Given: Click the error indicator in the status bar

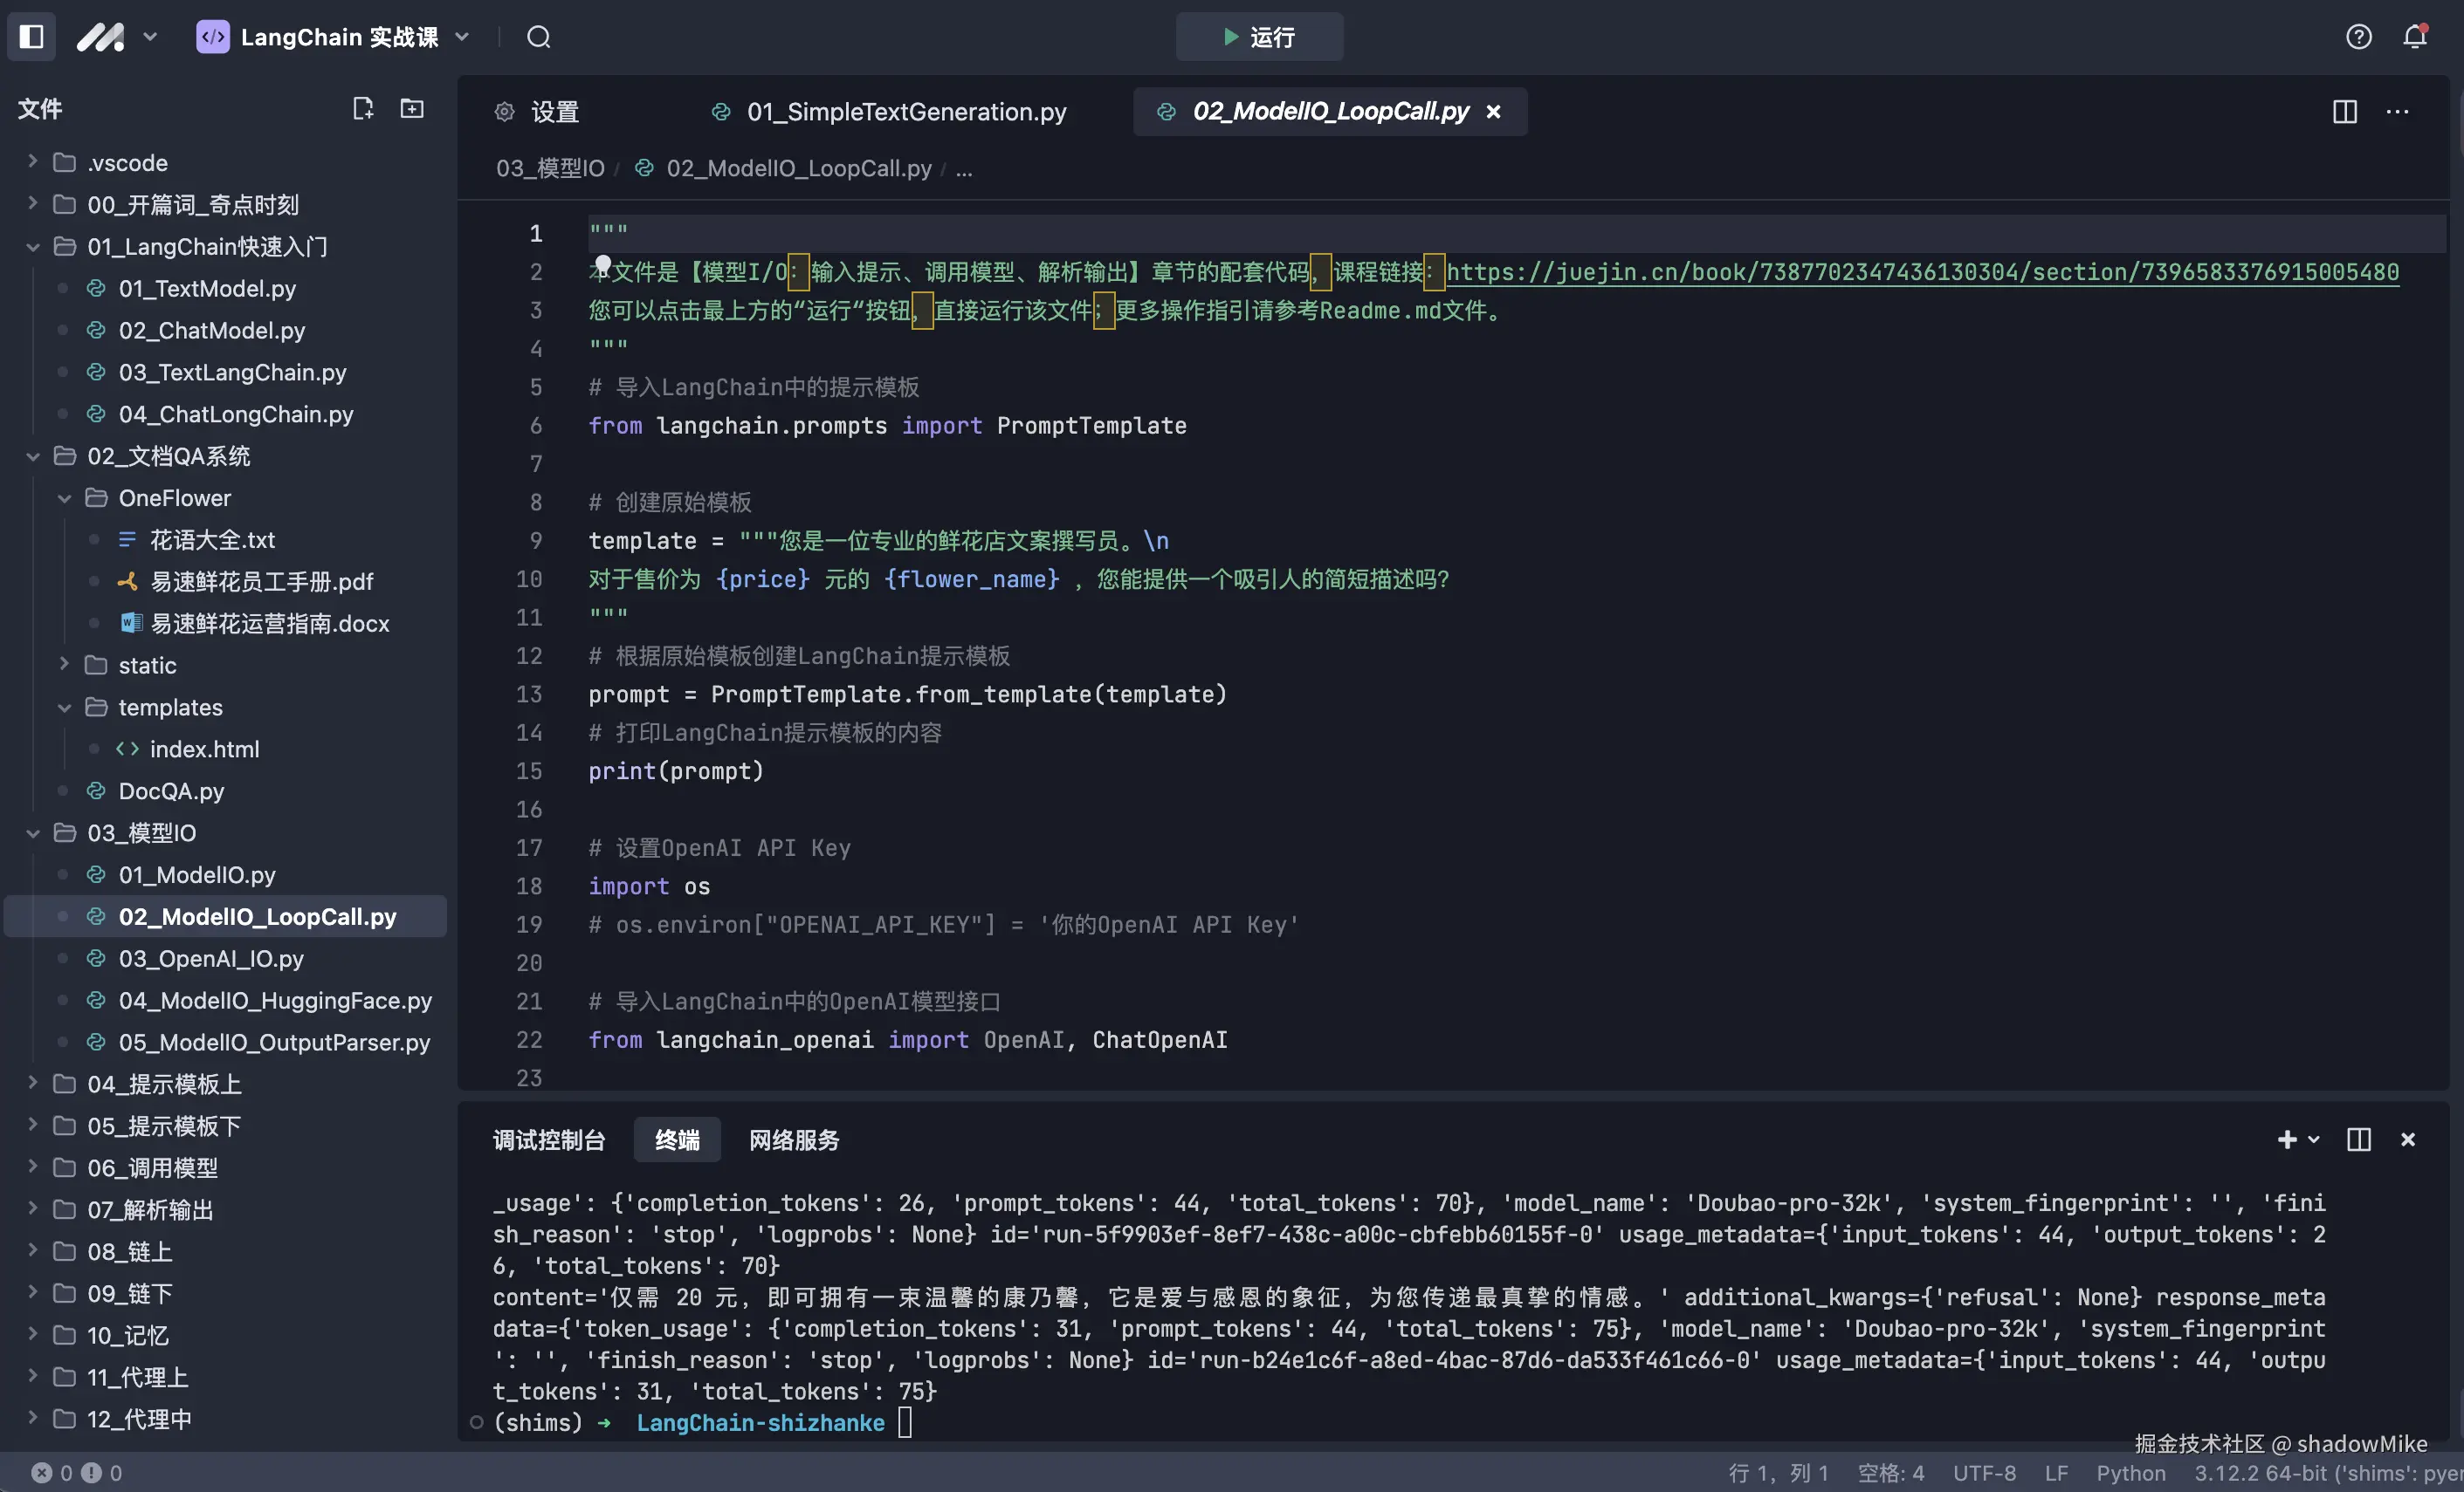Looking at the screenshot, I should (x=43, y=1471).
